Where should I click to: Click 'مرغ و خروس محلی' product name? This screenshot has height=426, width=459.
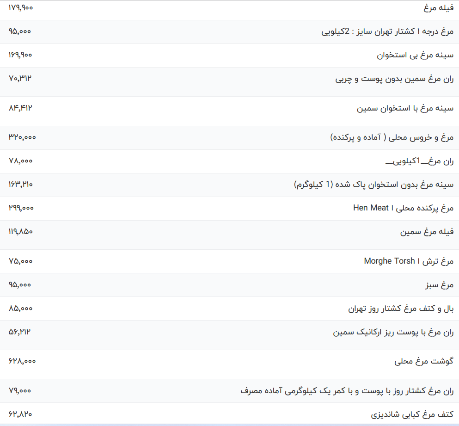tap(392, 138)
